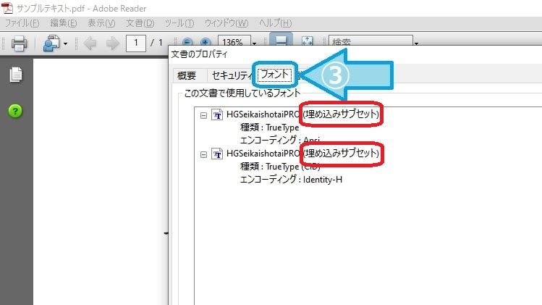Click the '種類 : TrueType' row of the Ansi font
Image resolution: width=542 pixels, height=305 pixels.
pos(270,128)
